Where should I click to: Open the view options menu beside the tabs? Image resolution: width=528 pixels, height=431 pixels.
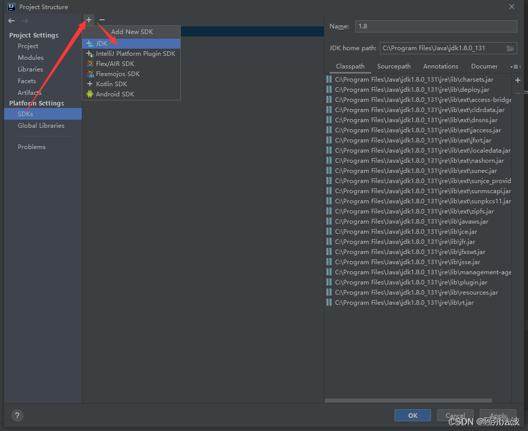[x=515, y=66]
